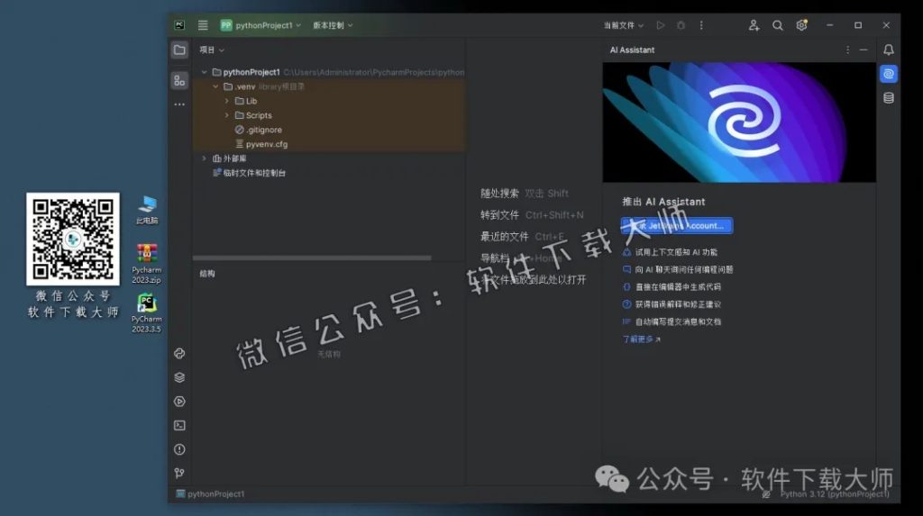The image size is (923, 516).
Task: Open Code With Me icon
Action: tap(754, 25)
